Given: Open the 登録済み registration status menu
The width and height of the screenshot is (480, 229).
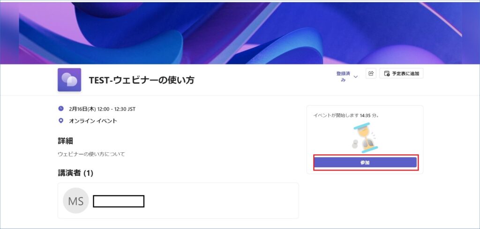Looking at the screenshot, I should pyautogui.click(x=343, y=77).
